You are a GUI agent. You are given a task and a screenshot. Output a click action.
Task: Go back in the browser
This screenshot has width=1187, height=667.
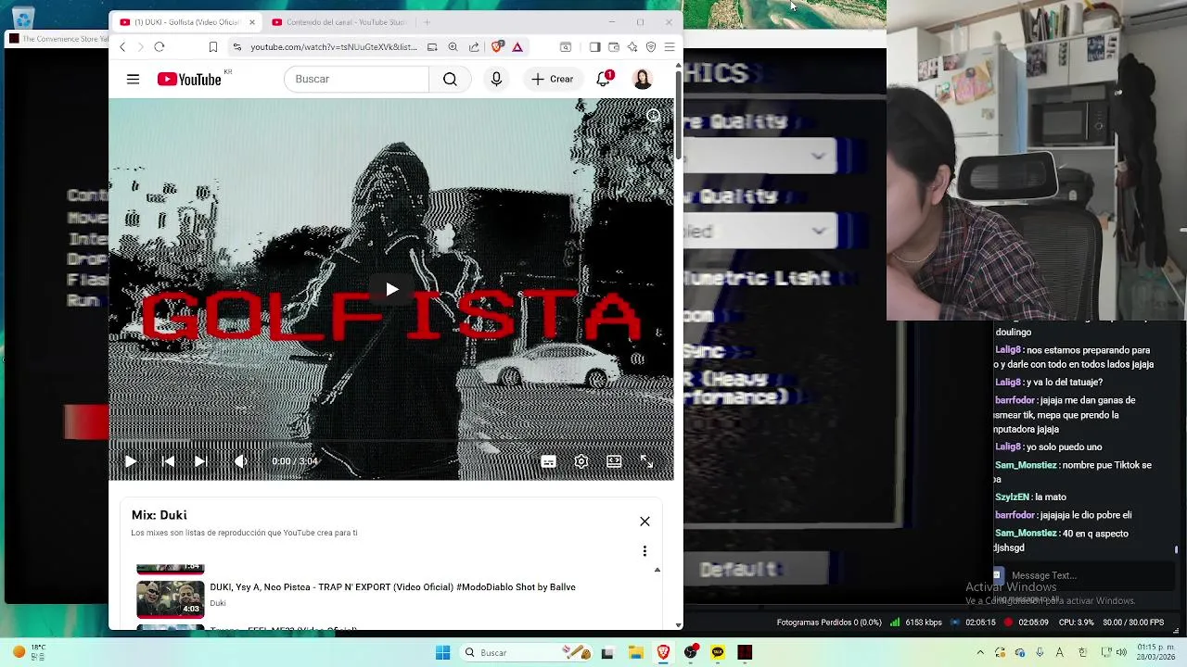122,47
